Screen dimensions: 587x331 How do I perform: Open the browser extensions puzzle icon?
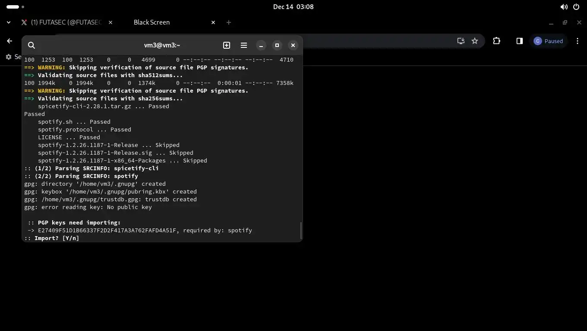point(496,41)
